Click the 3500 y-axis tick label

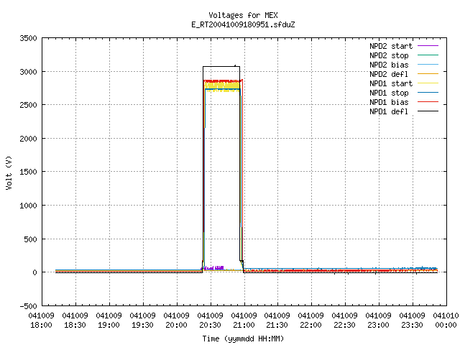tap(28, 38)
